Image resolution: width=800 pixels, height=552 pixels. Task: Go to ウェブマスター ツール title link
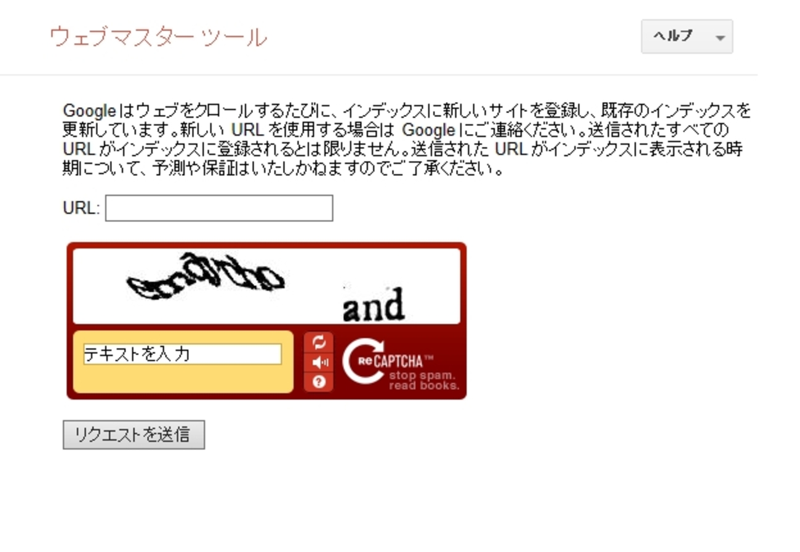click(x=158, y=37)
